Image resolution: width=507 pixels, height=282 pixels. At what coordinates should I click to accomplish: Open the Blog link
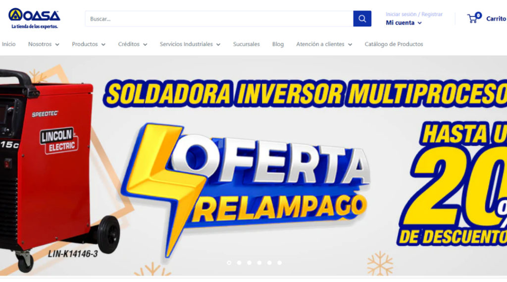pyautogui.click(x=278, y=44)
